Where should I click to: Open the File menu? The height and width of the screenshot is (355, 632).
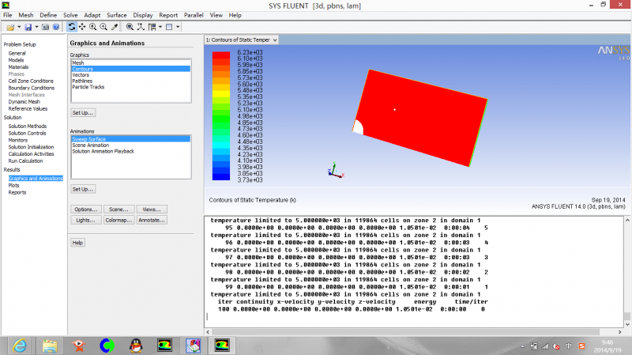tap(8, 15)
